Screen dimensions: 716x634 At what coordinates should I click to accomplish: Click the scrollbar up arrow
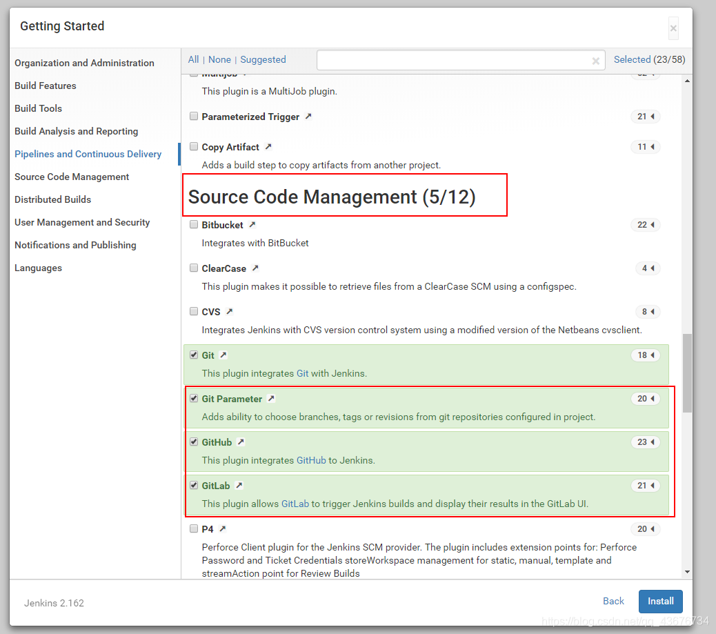coord(687,81)
